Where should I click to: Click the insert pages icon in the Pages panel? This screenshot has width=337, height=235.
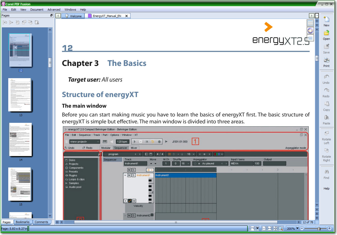[5, 23]
